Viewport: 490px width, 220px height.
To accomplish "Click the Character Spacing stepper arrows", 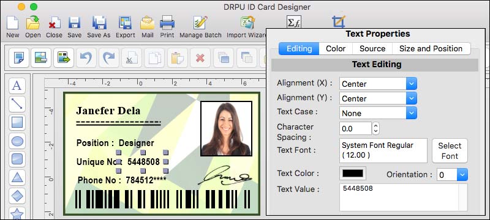I will 375,128.
